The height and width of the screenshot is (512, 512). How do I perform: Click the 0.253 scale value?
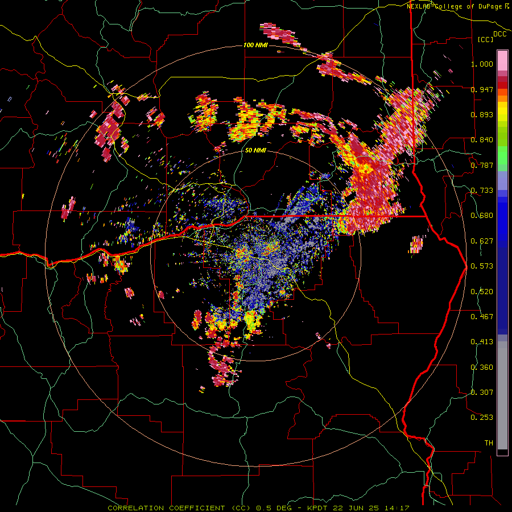(482, 418)
